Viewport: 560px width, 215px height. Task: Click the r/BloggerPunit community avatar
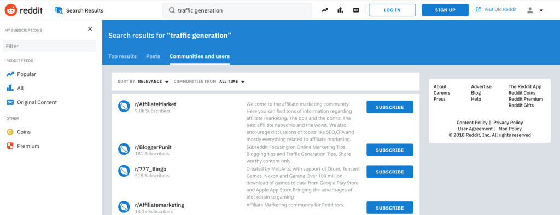pyautogui.click(x=124, y=149)
